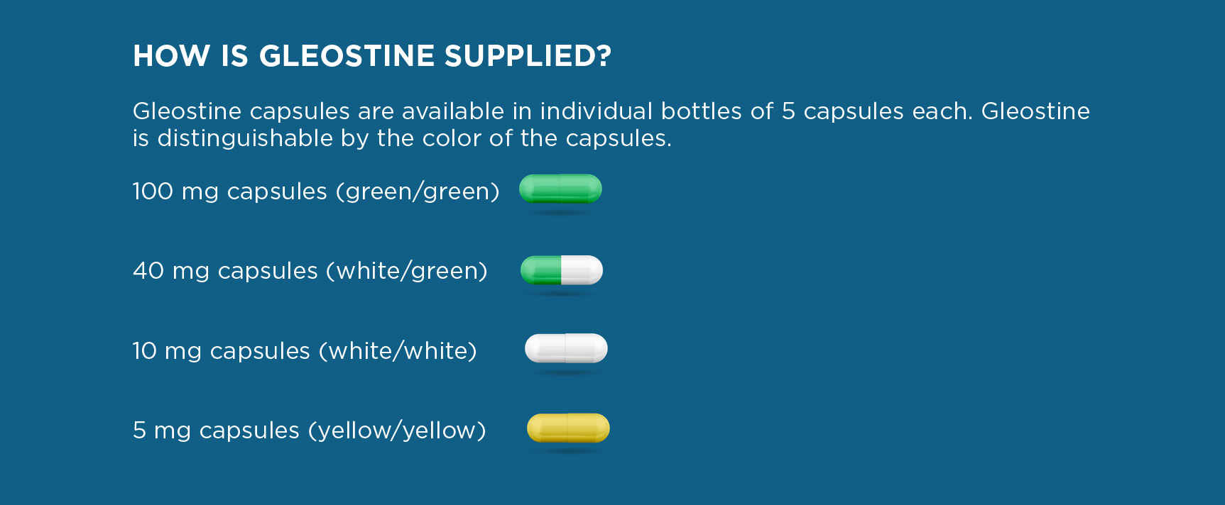
Task: Click the word 'GLEOSTINE' in the heading
Action: tap(347, 56)
